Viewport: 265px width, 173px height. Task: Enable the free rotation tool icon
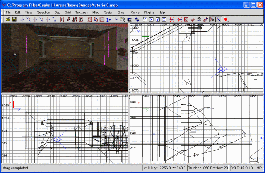(x=137, y=19)
